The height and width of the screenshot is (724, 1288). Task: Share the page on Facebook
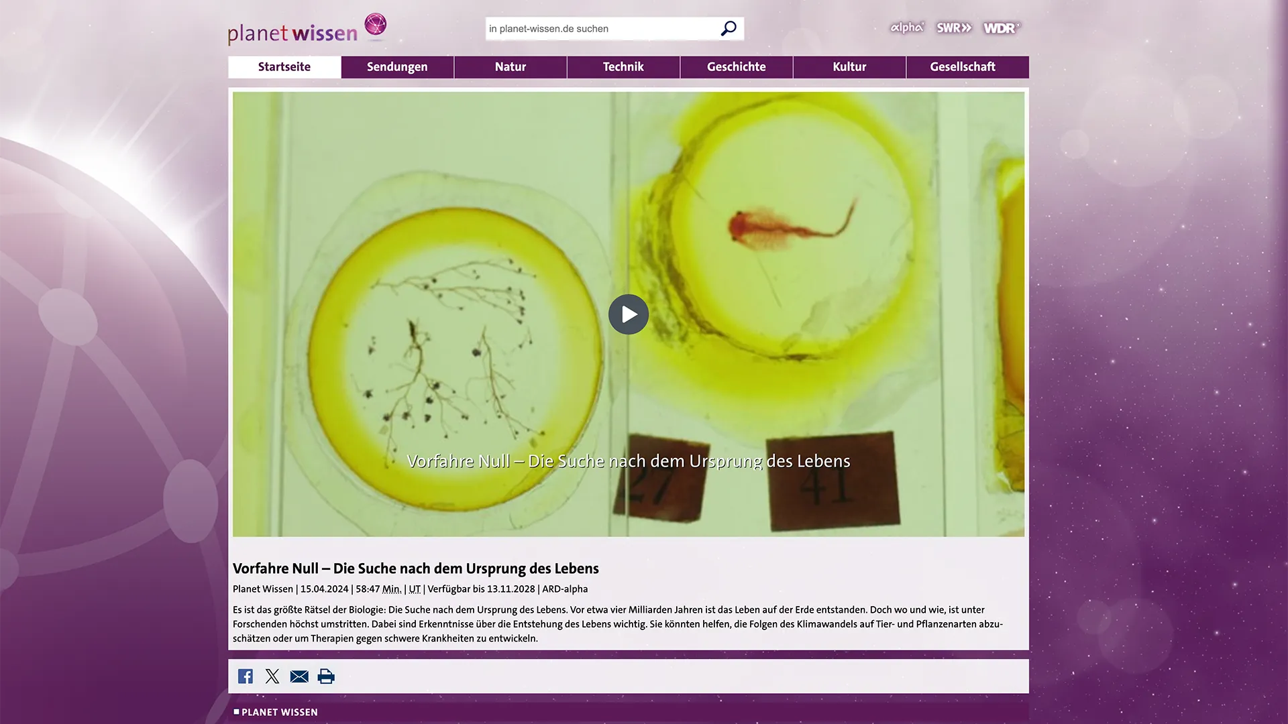pyautogui.click(x=246, y=676)
